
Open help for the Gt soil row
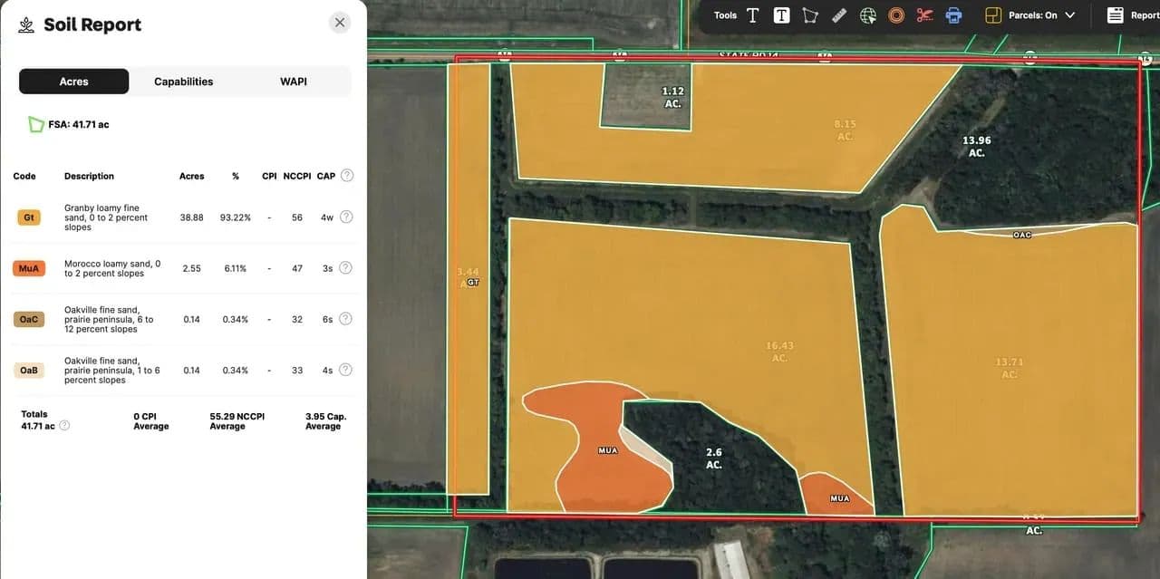(x=346, y=217)
